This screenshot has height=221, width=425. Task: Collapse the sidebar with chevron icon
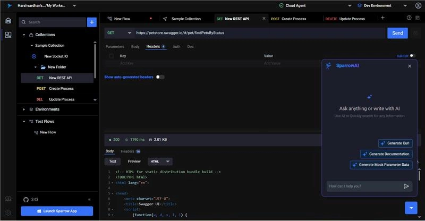89,200
